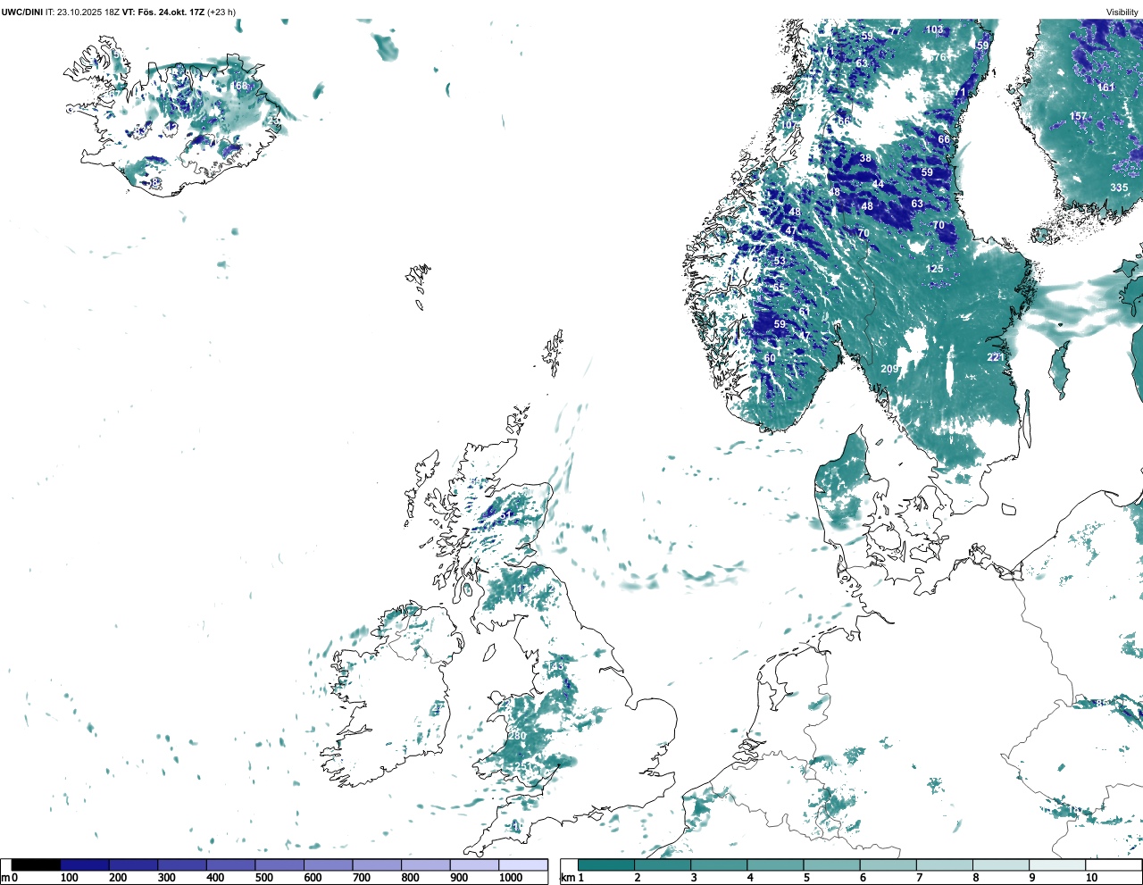This screenshot has width=1143, height=885.
Task: Click the 'UWC/DINI' model label
Action: (x=21, y=12)
